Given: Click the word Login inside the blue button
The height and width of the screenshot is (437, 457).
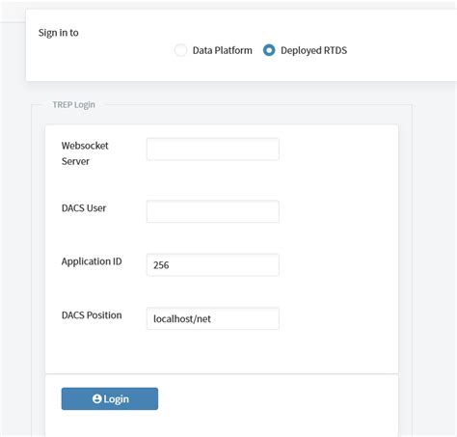Looking at the screenshot, I should [116, 399].
